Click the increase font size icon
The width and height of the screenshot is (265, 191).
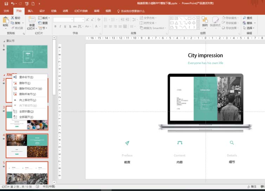point(88,20)
